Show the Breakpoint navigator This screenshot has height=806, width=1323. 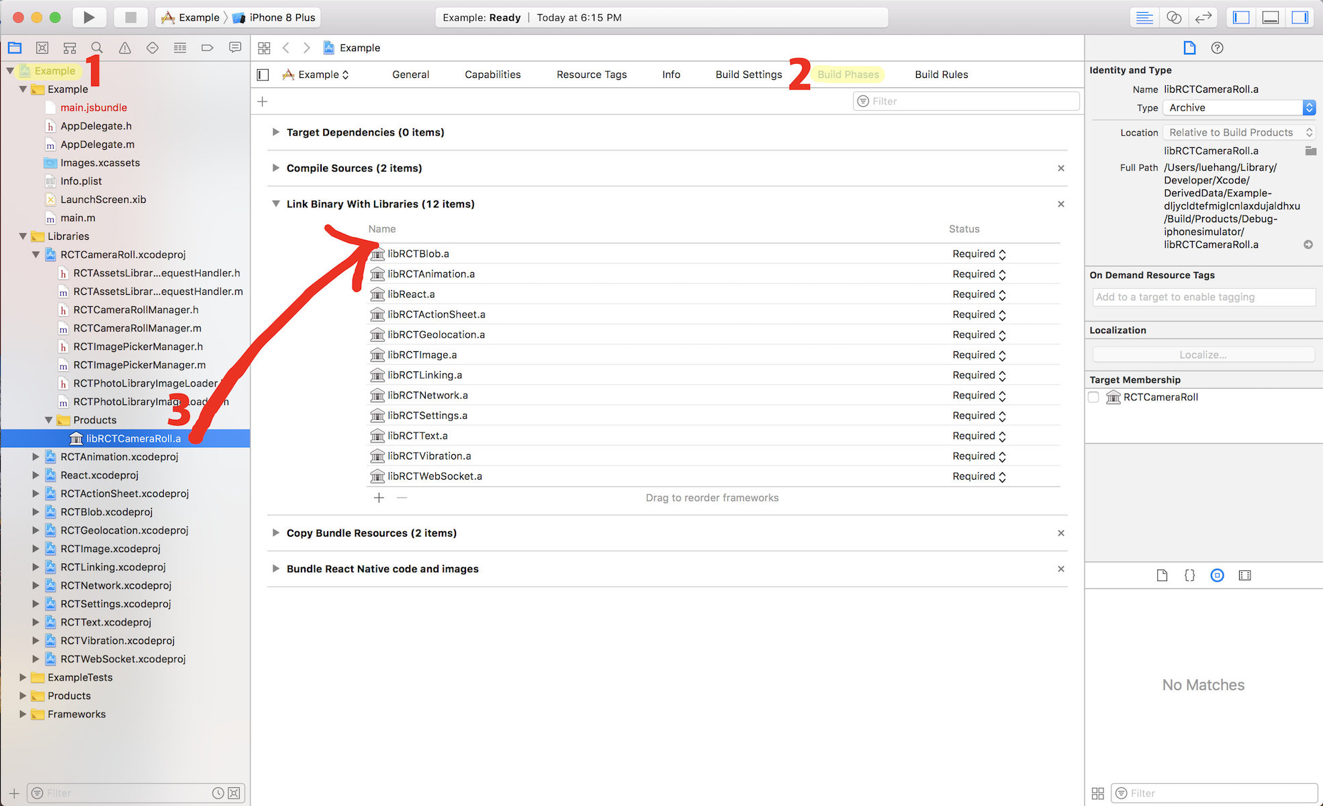207,48
